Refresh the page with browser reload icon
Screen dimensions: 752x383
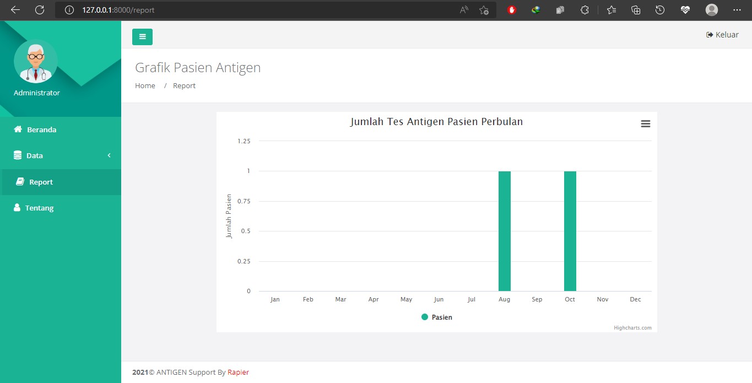point(40,10)
